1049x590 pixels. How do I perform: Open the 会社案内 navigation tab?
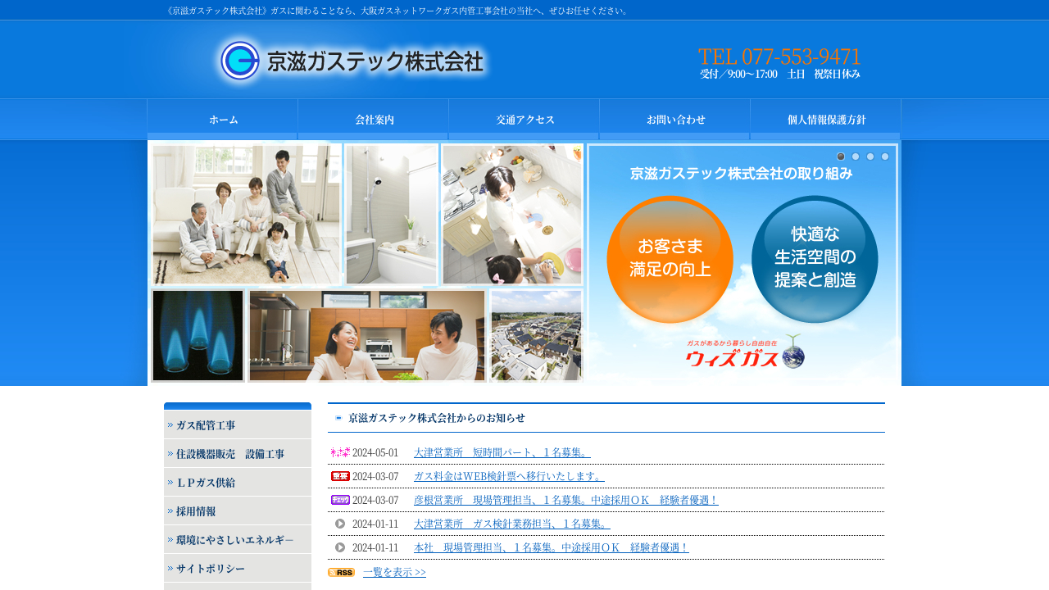pyautogui.click(x=374, y=120)
